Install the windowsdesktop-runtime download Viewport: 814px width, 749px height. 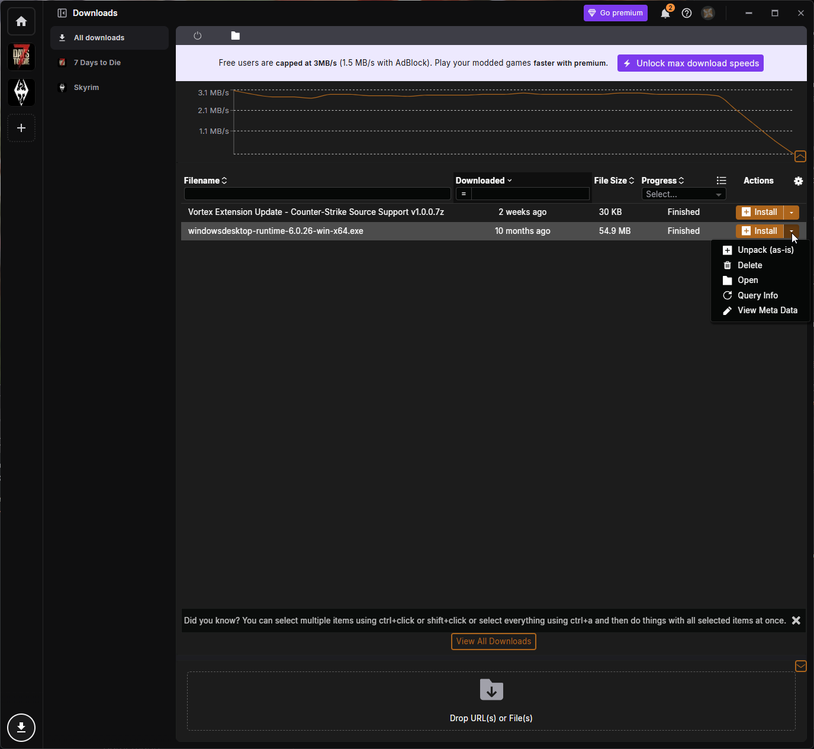[x=760, y=231]
